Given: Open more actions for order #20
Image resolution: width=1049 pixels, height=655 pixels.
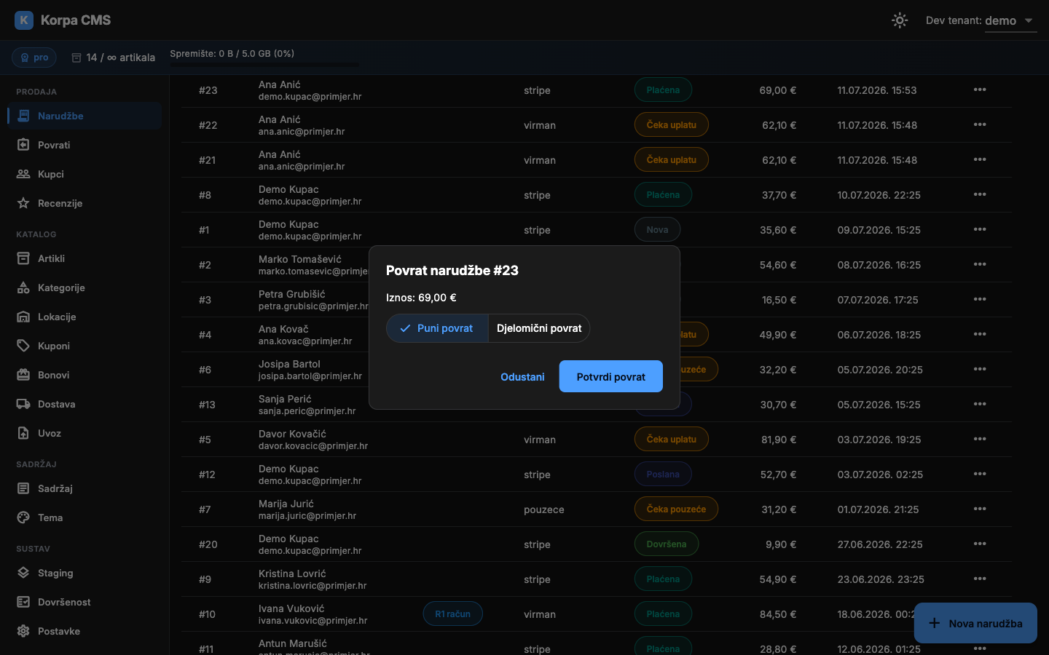Looking at the screenshot, I should [980, 544].
